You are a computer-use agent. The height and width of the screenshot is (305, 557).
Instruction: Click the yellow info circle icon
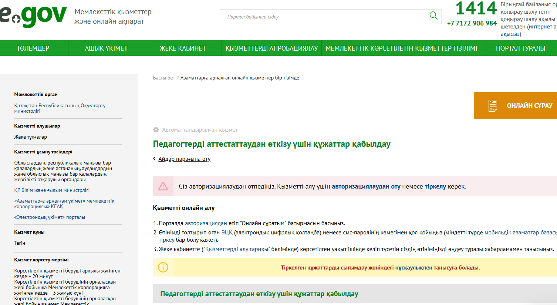point(163,267)
